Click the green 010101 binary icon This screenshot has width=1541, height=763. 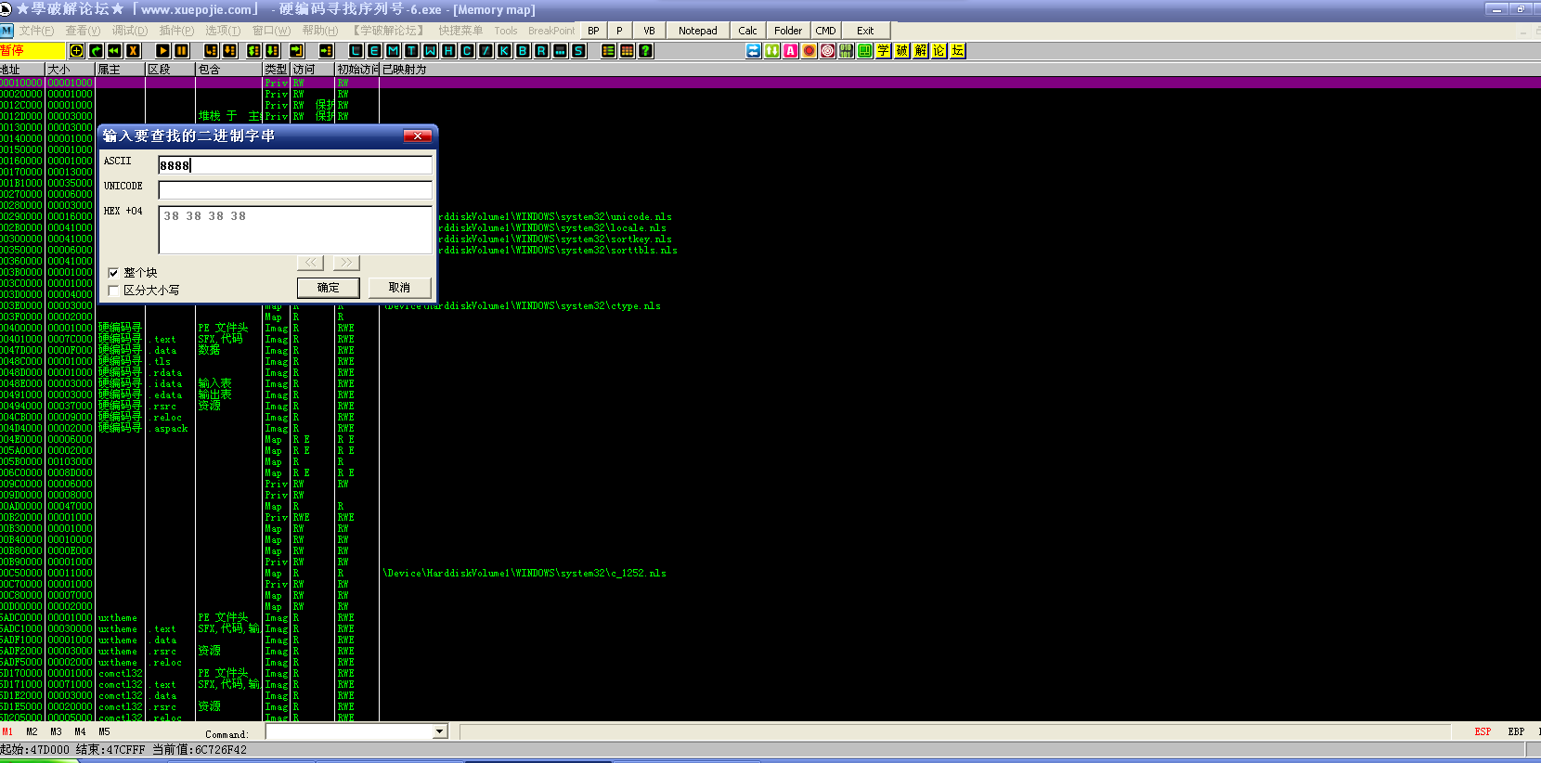[x=847, y=51]
